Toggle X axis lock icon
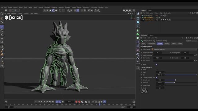198x111 pixels. tap(10, 10)
